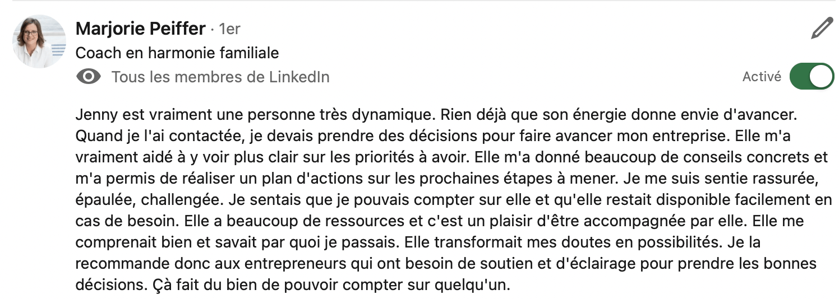
Task: Open Marjorie Peiffer's profile photo
Action: (39, 41)
